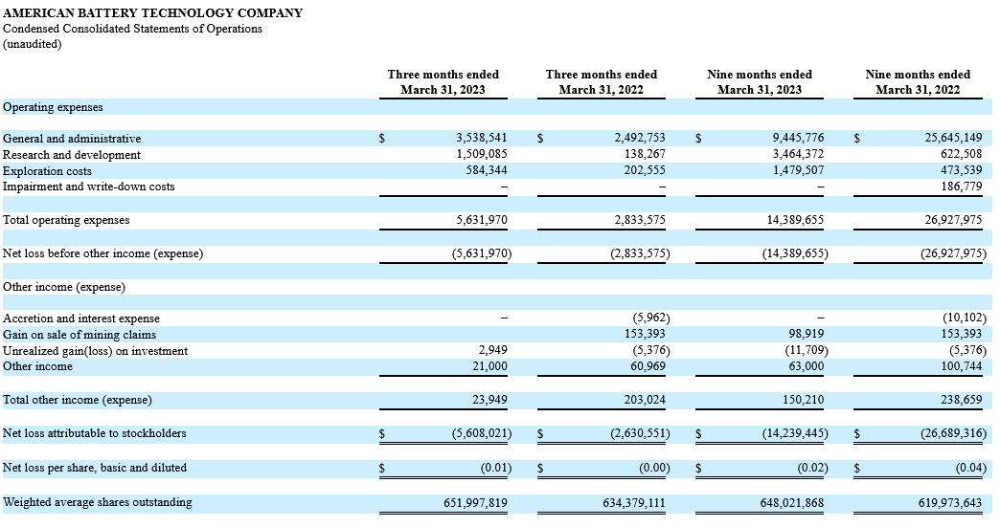Select the 'Exploration costs' row label
The image size is (1000, 527).
click(x=47, y=171)
